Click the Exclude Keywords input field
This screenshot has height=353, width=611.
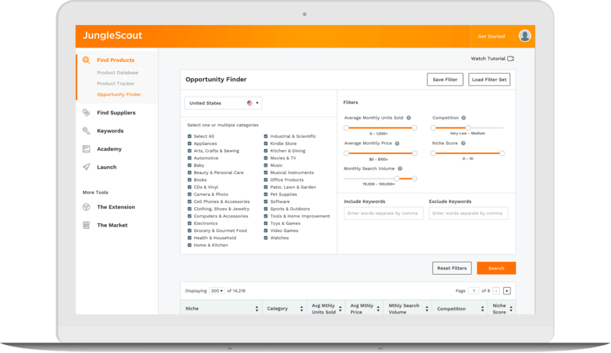click(x=468, y=213)
